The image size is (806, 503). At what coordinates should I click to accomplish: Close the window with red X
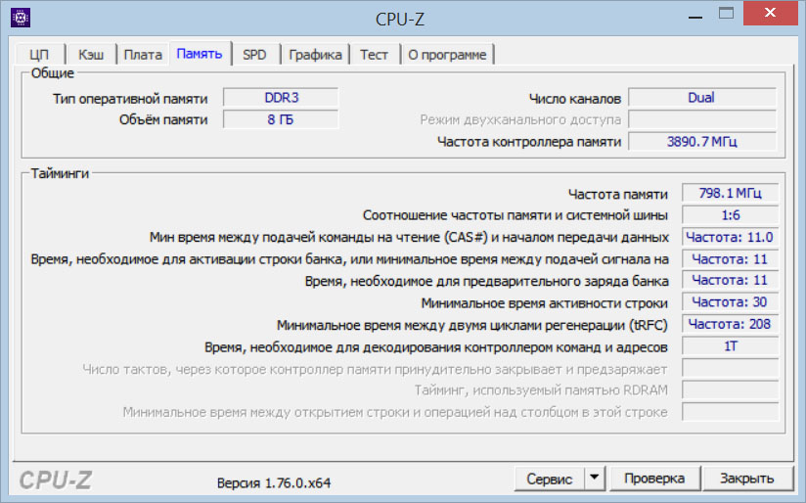[x=770, y=13]
